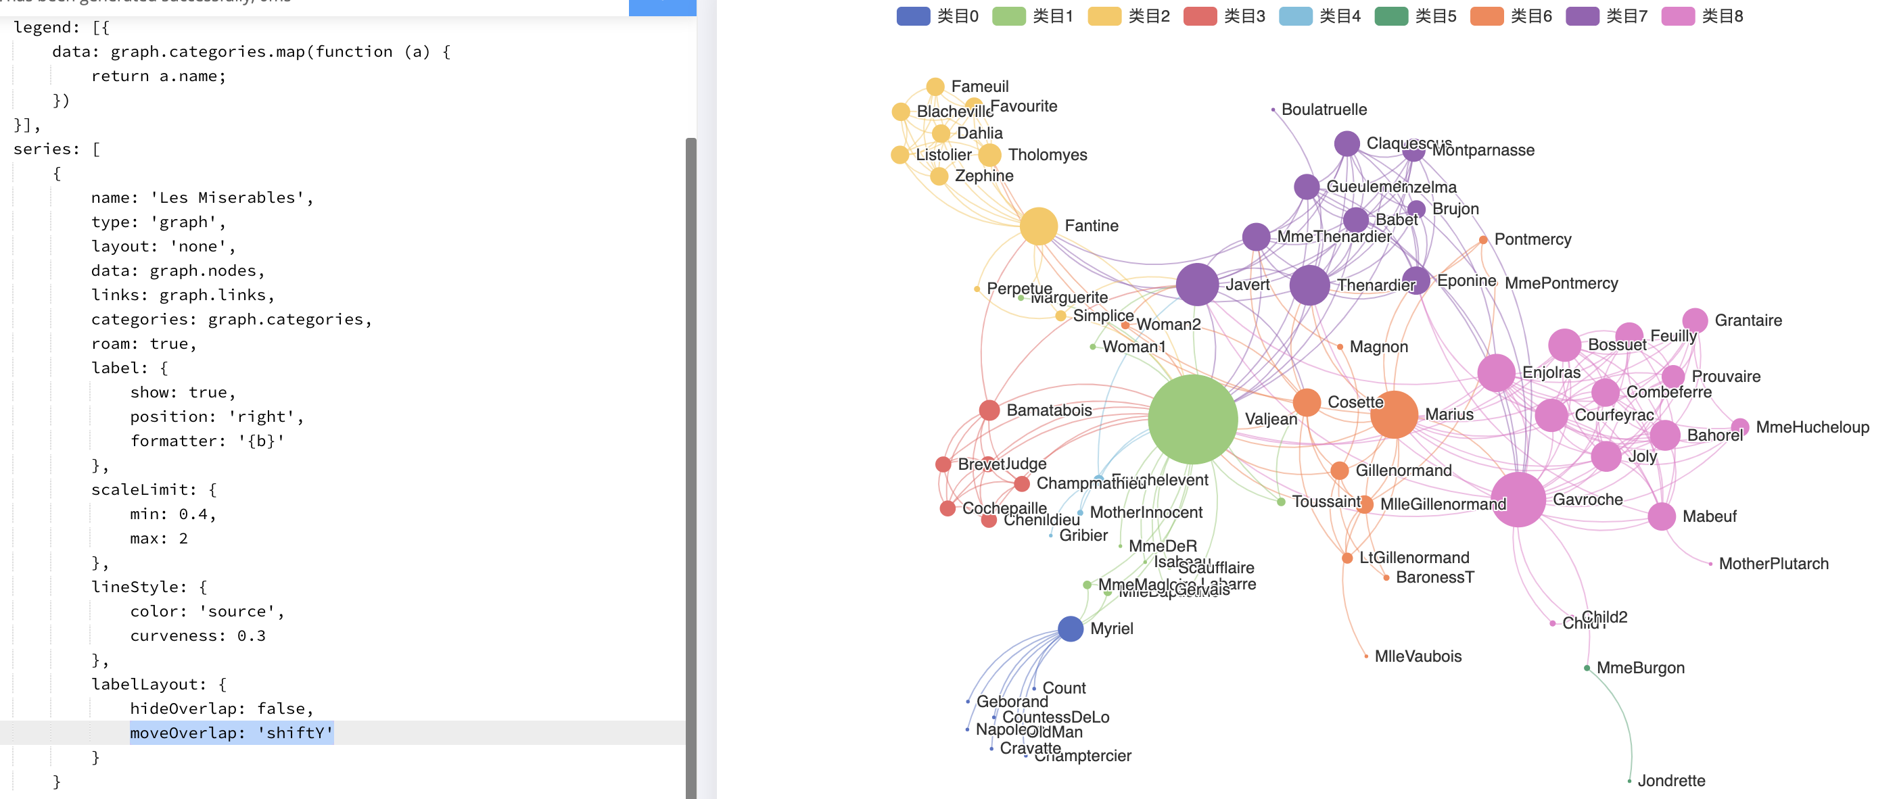Click the Enjolras pink node
This screenshot has width=1895, height=799.
(x=1496, y=372)
